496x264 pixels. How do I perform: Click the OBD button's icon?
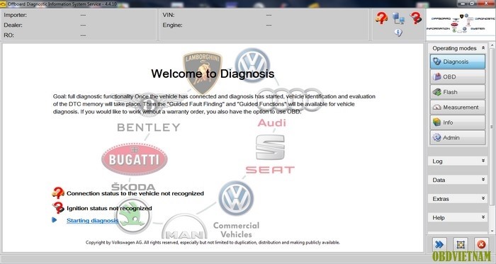pos(437,76)
